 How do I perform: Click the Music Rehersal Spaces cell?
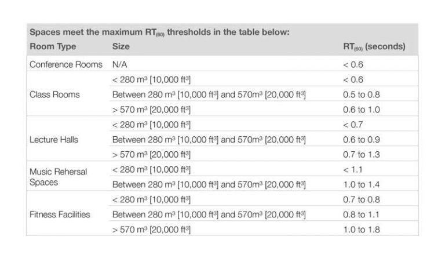(x=58, y=177)
